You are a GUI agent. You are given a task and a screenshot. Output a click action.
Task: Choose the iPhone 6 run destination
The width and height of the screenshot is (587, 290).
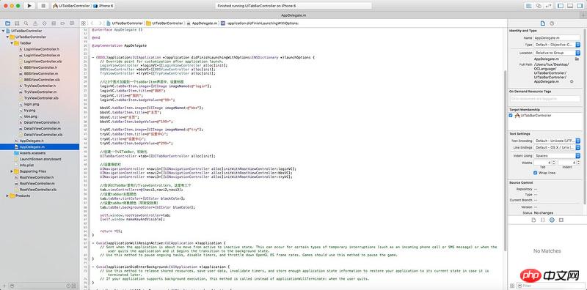[103, 6]
